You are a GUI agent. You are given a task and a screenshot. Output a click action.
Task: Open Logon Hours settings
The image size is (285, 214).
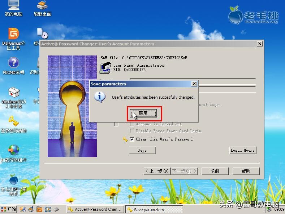[x=243, y=150]
